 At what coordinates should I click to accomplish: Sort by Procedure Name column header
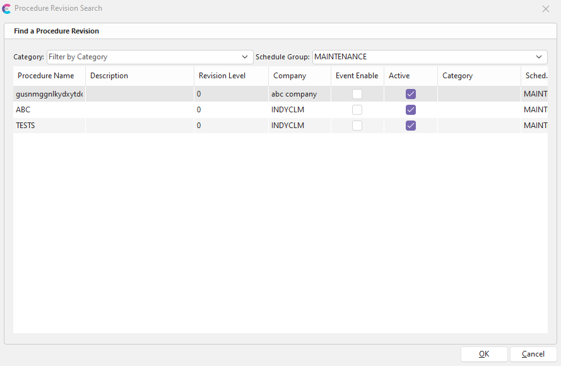46,76
